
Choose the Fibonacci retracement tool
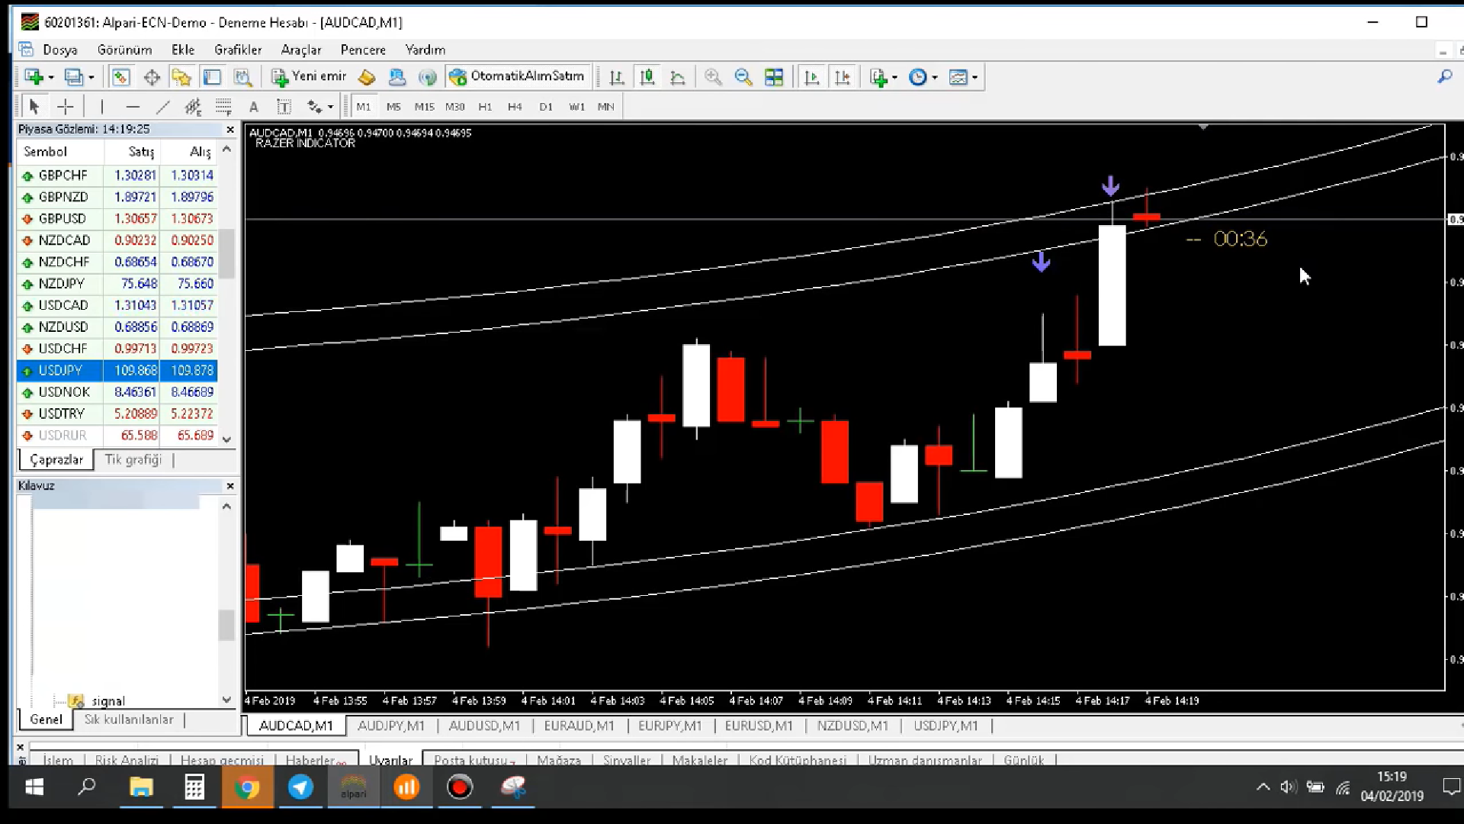[223, 107]
